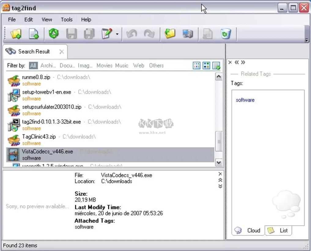Image resolution: width=311 pixels, height=251 pixels.
Task: Open the Tools menu
Action: [66, 20]
